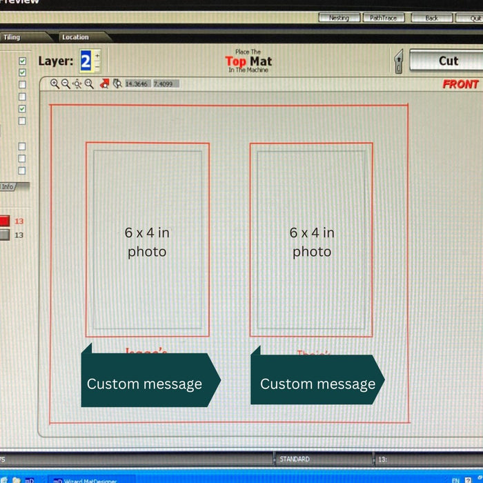This screenshot has width=483, height=483.
Task: Click the Nesting button
Action: coord(339,18)
